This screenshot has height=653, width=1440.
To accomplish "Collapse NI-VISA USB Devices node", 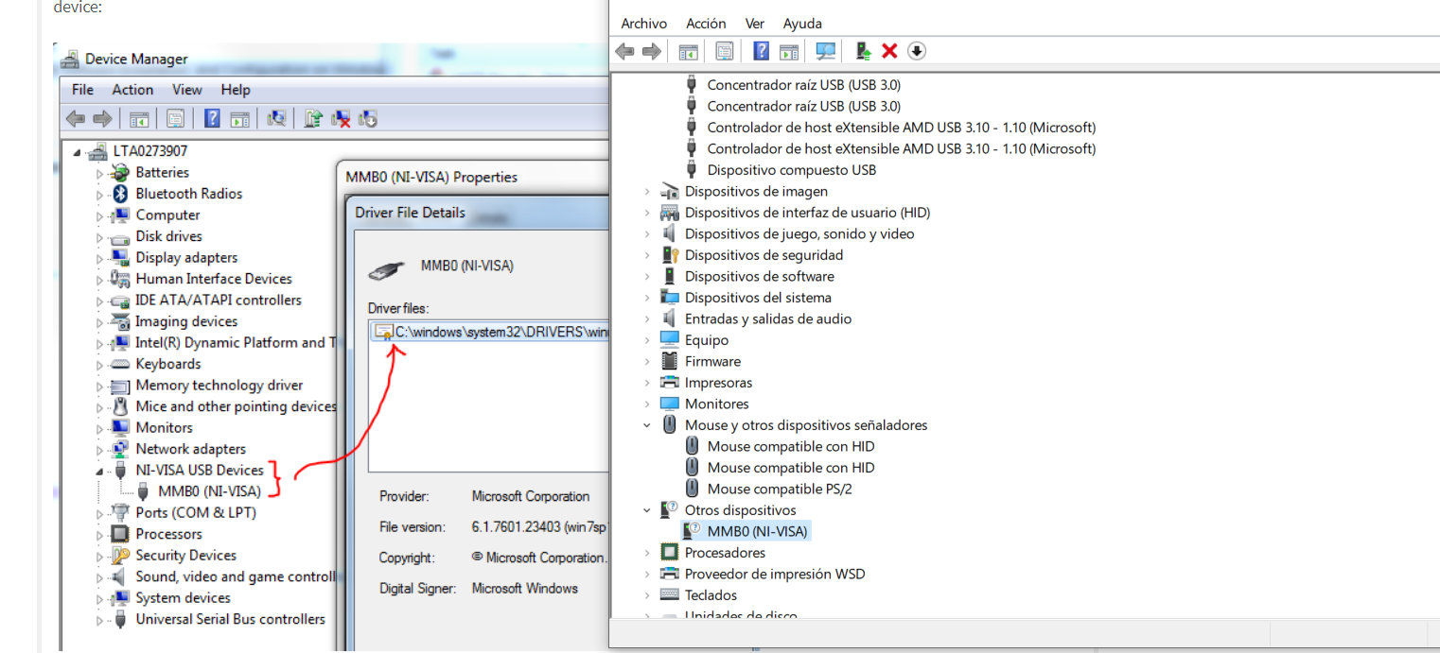I will pyautogui.click(x=99, y=471).
